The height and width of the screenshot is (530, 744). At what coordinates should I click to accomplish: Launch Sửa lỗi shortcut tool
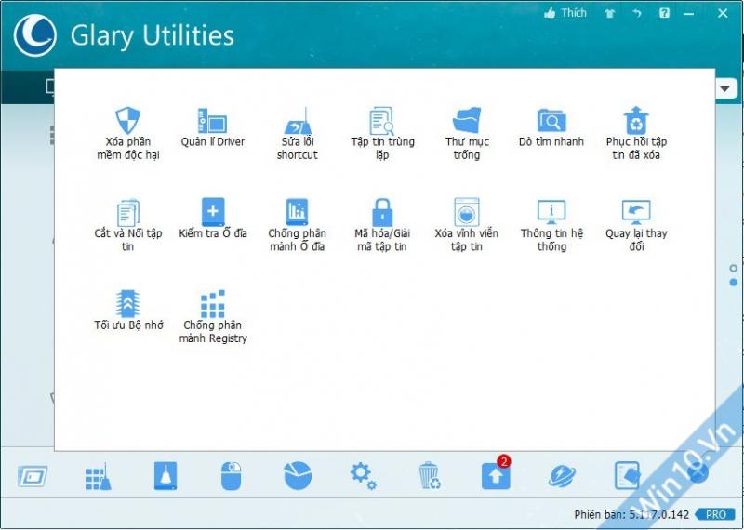coord(298,133)
